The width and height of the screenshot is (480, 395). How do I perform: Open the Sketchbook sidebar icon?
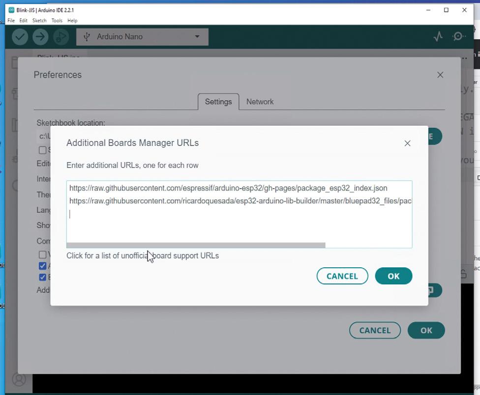tap(14, 62)
